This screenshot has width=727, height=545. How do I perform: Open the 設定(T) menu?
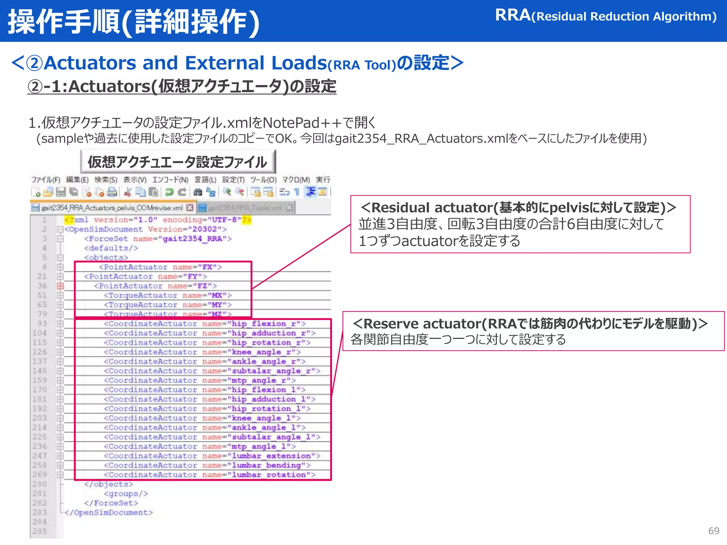point(234,180)
